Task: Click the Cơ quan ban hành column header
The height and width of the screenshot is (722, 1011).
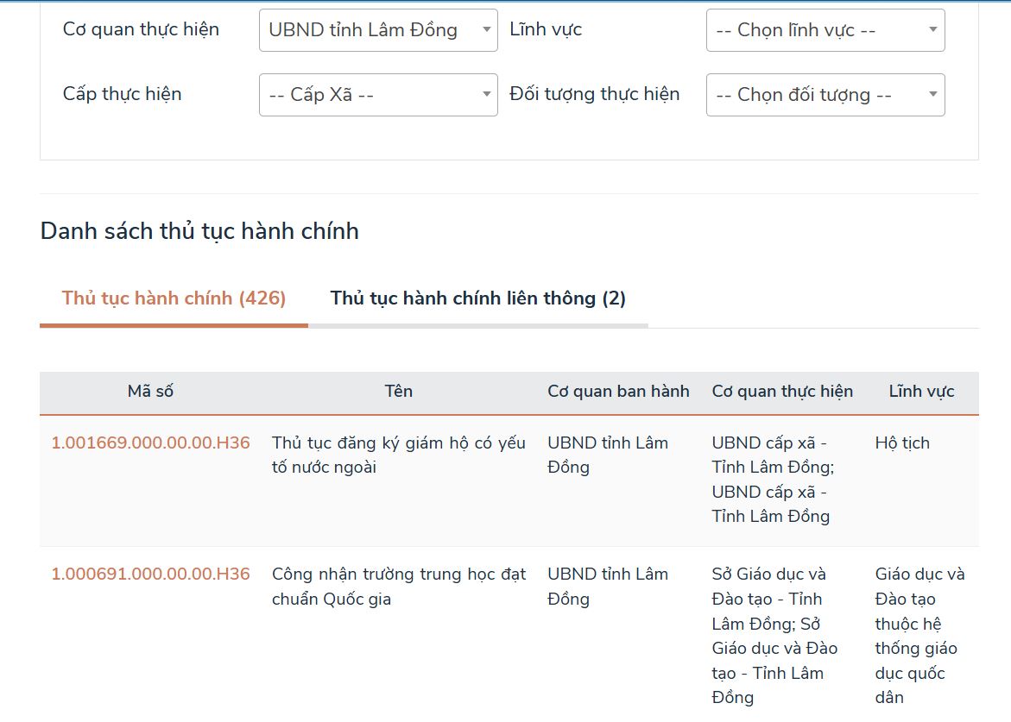Action: coord(618,392)
